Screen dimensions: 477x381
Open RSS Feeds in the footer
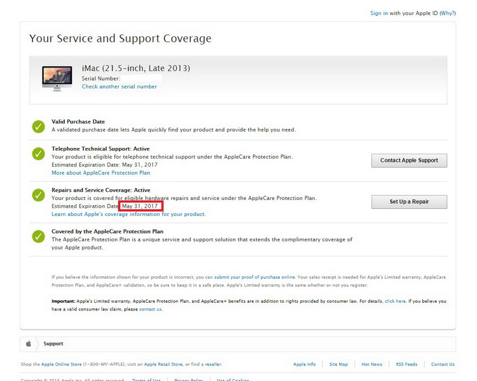[x=406, y=364]
